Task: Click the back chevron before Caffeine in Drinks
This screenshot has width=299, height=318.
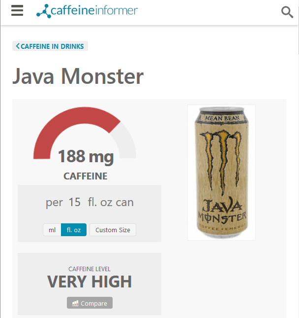Action: [x=18, y=46]
